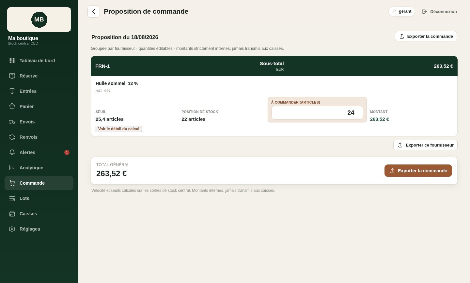Screen dimensions: 470x283
Task: Open the Analytique menu label
Action: pos(31,168)
